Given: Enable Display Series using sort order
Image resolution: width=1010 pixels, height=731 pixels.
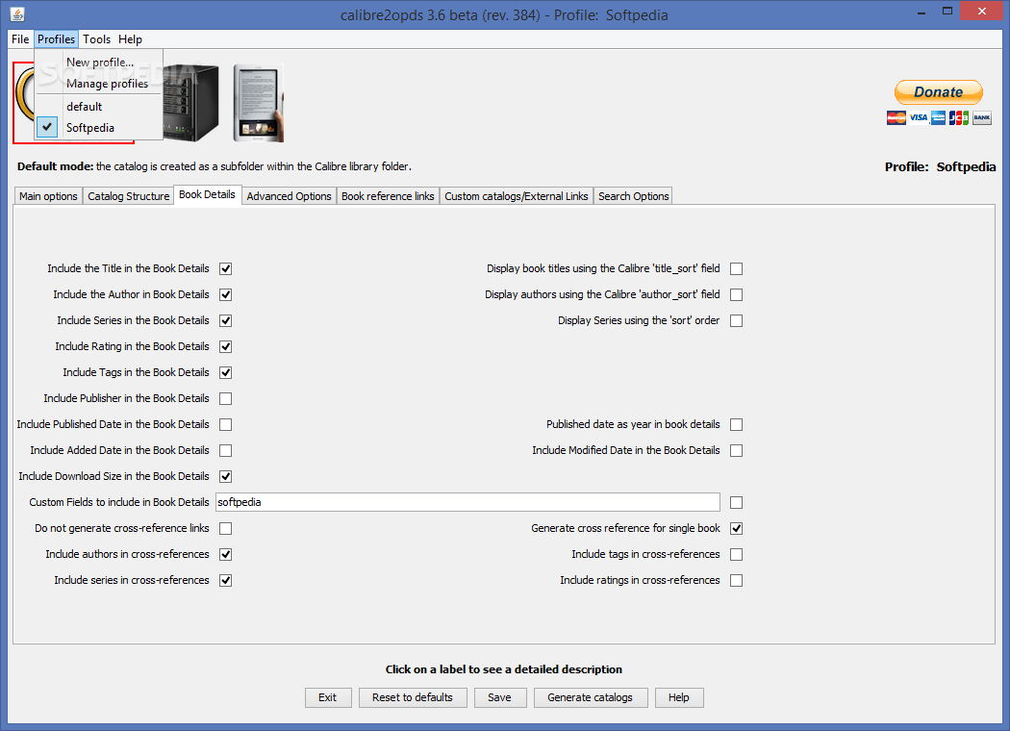Looking at the screenshot, I should 736,320.
